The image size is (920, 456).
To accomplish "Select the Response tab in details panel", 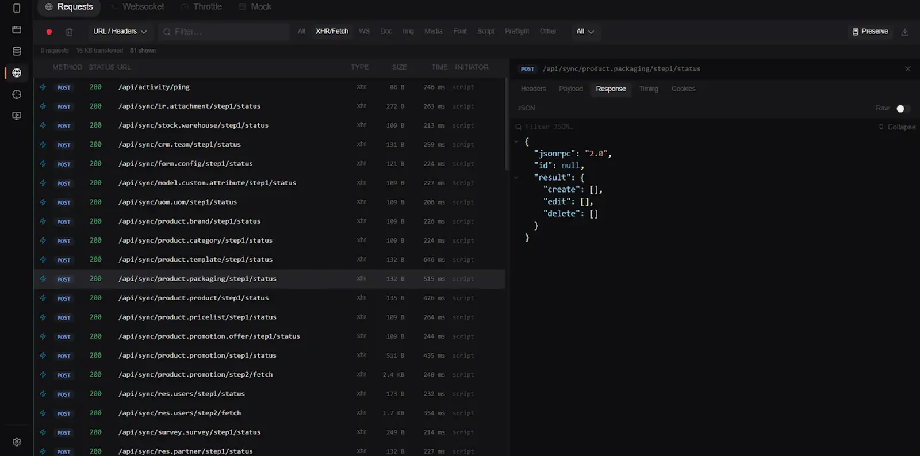I will coord(611,89).
